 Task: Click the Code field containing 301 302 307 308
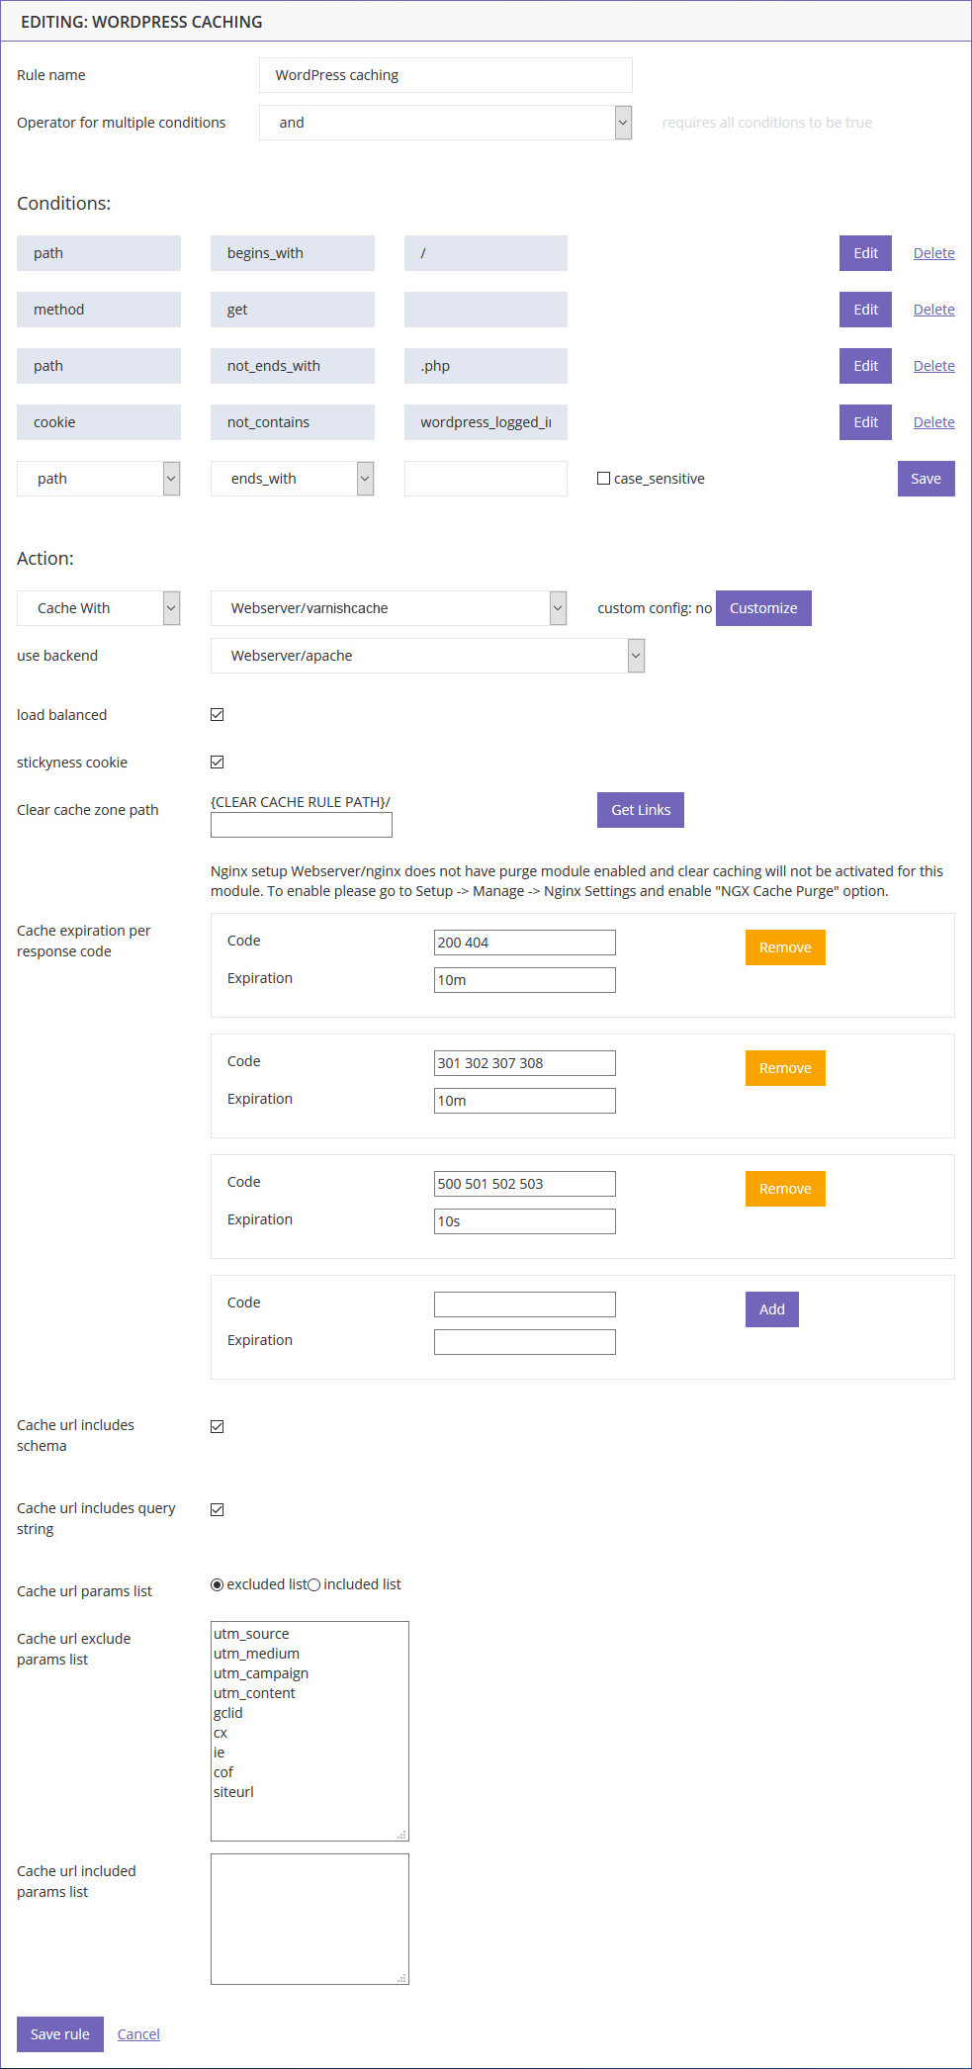click(x=525, y=1063)
